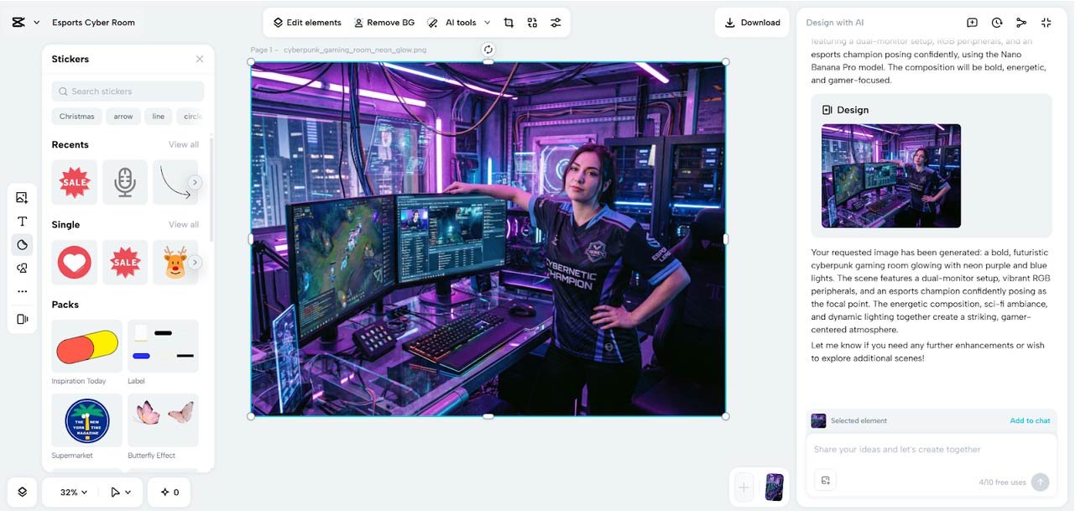Select the arrow sticker category chip

(123, 117)
